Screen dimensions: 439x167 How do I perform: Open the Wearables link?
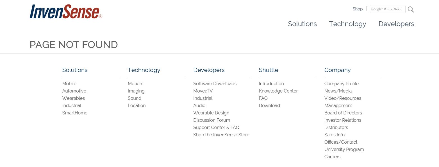click(74, 98)
